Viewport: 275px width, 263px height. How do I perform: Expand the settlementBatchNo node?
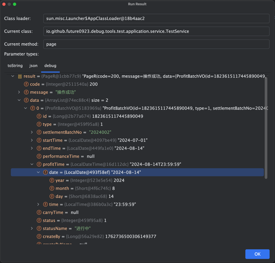click(32, 132)
